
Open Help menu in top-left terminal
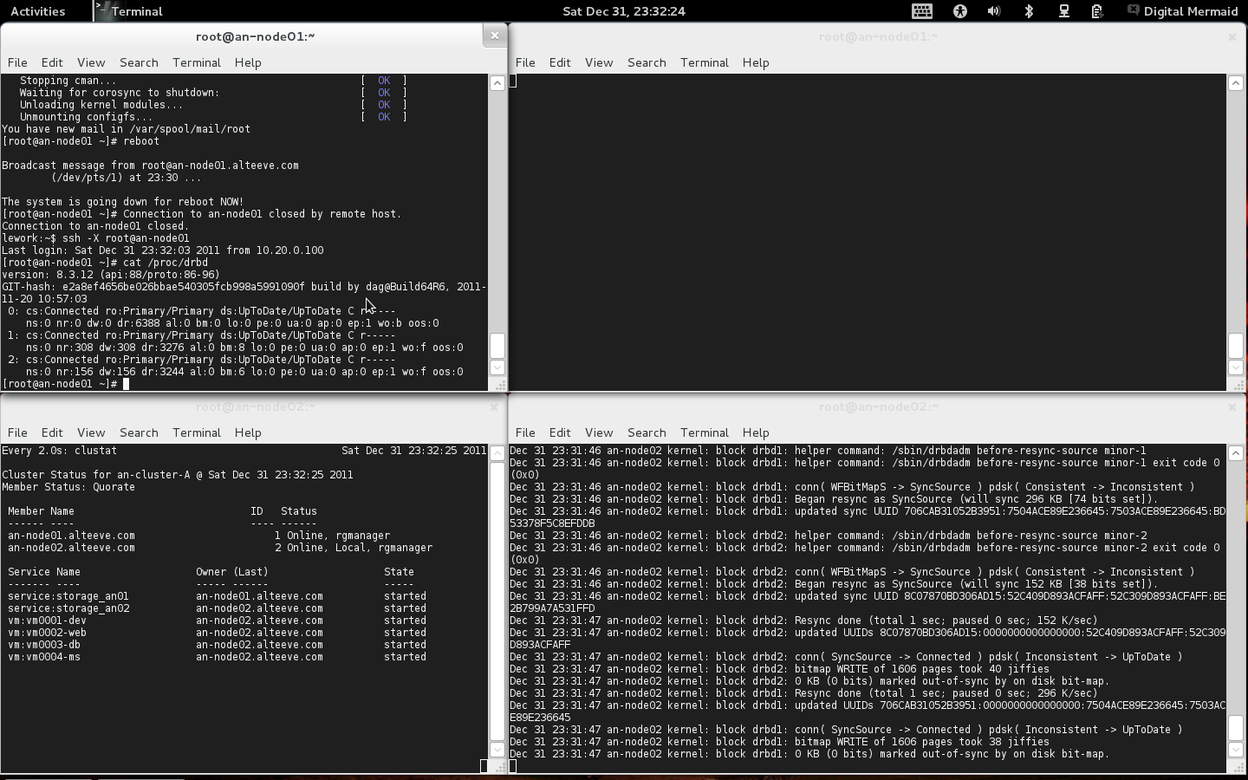[248, 62]
